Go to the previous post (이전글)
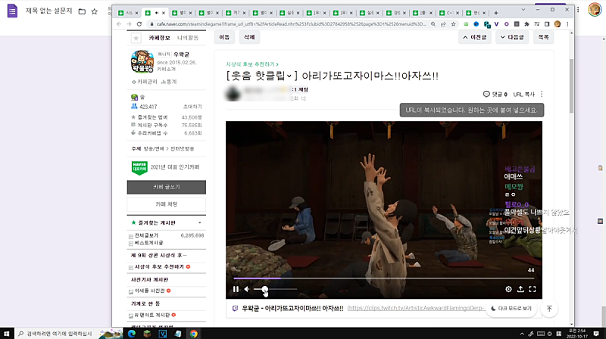Image resolution: width=606 pixels, height=339 pixels. pos(475,37)
